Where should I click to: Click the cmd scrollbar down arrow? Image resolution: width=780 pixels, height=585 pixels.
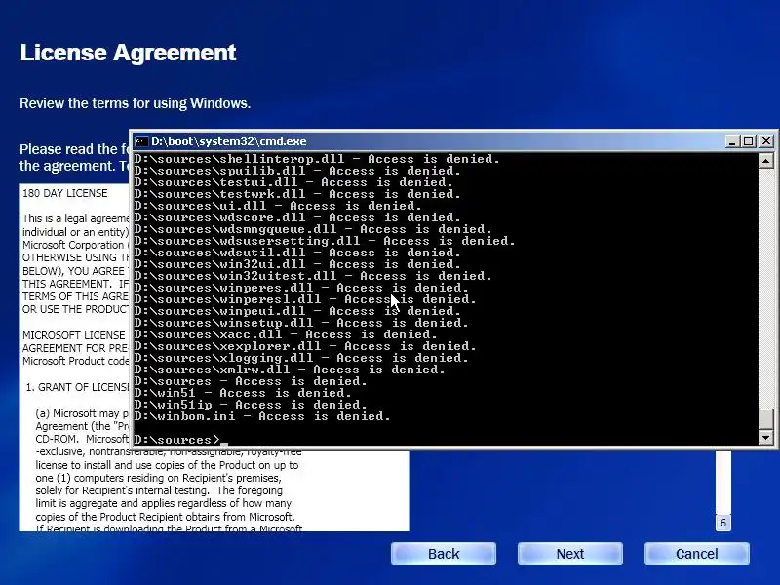pos(765,438)
